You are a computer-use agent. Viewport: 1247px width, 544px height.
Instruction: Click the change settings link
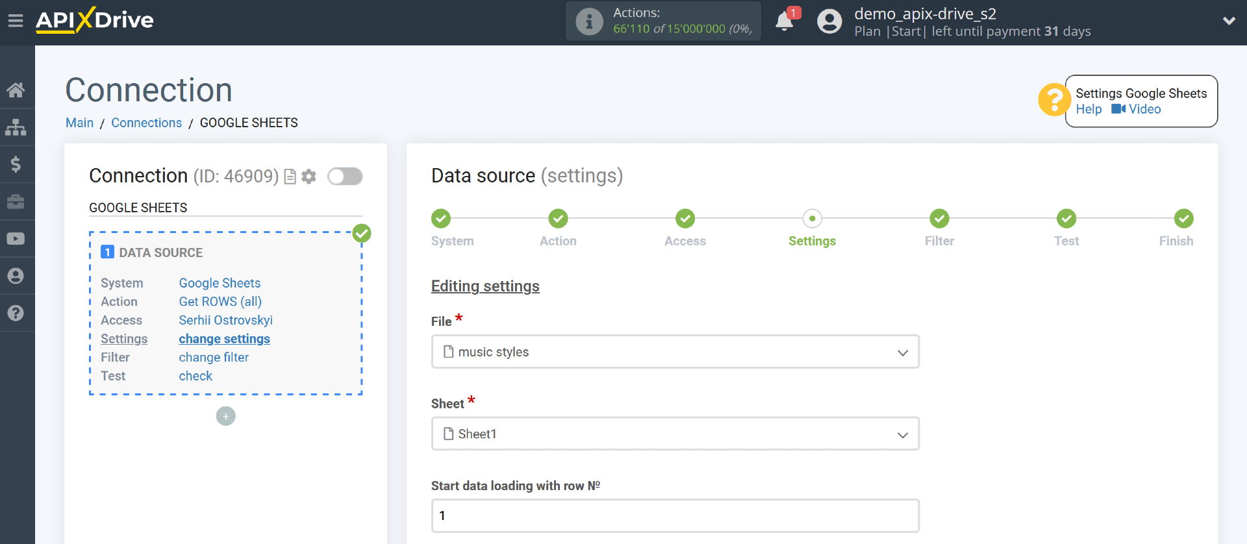click(224, 339)
